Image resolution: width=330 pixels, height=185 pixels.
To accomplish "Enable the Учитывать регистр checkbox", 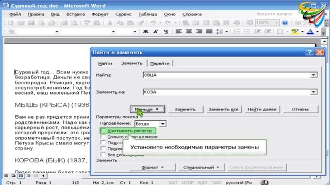I will [x=103, y=131].
